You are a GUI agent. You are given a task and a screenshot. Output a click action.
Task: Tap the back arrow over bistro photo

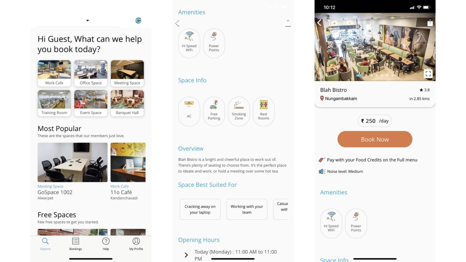pos(319,22)
